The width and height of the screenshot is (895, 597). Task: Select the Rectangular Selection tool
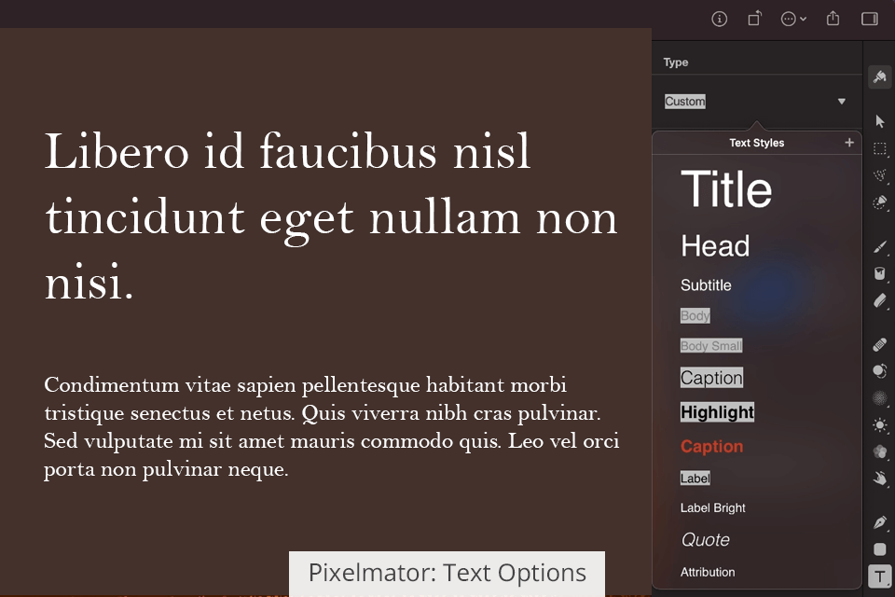tap(879, 149)
